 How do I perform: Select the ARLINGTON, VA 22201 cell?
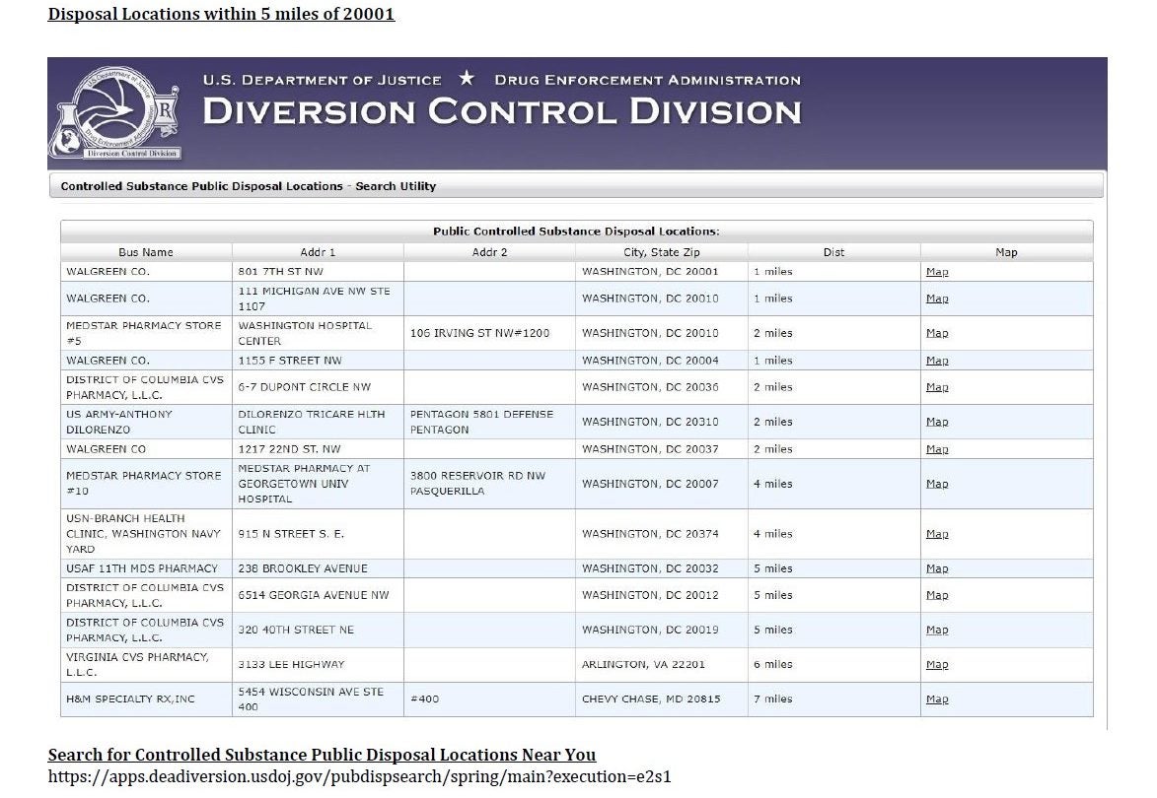662,664
